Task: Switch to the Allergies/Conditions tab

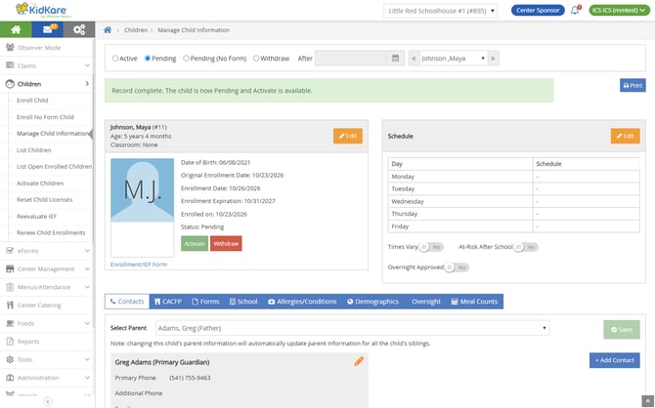Action: tap(302, 302)
